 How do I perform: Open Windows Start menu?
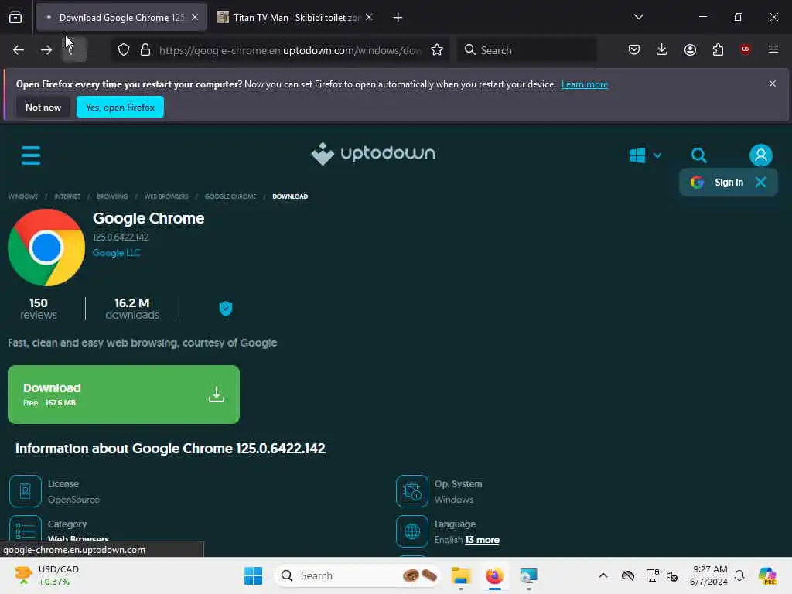[x=253, y=575]
